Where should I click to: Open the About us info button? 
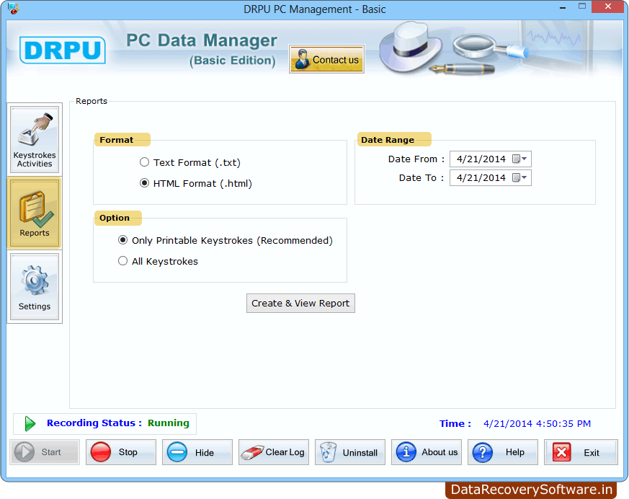[x=427, y=452]
